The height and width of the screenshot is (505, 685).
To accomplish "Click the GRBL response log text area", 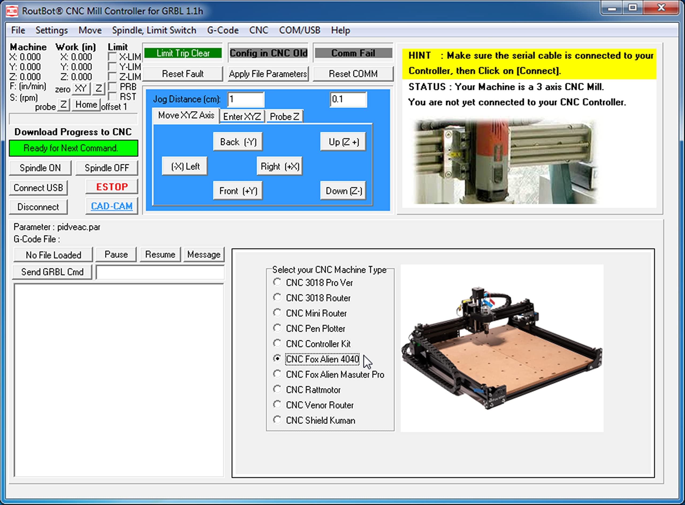I will click(119, 380).
